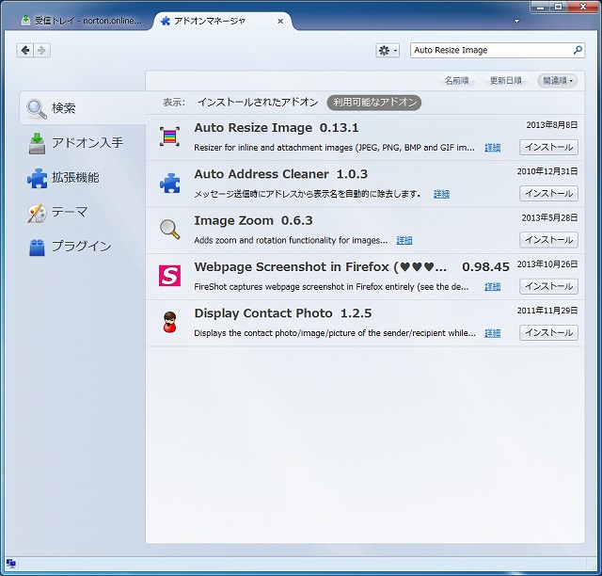The image size is (602, 576).
Task: Sort results by 更新日順
Action: coord(506,81)
